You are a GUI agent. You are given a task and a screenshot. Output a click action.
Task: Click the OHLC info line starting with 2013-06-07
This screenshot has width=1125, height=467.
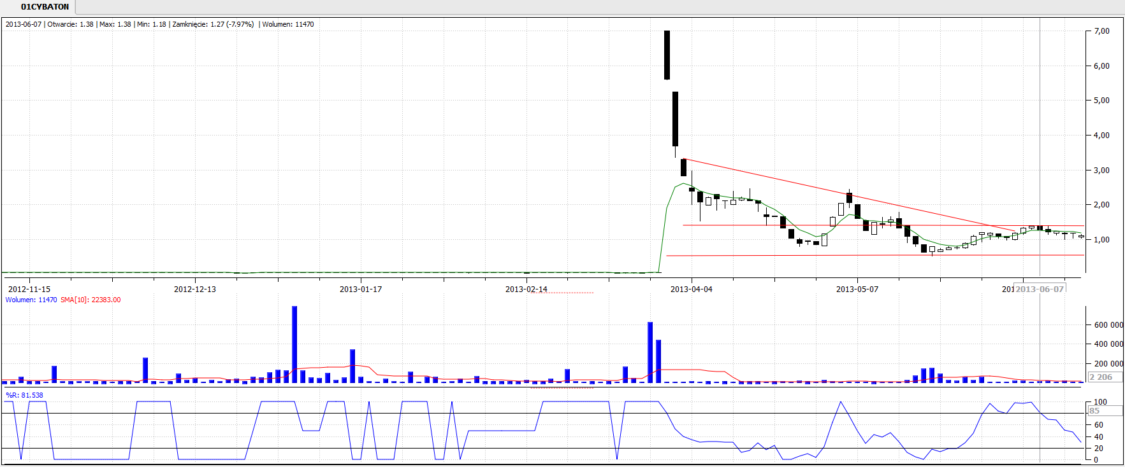pos(159,24)
